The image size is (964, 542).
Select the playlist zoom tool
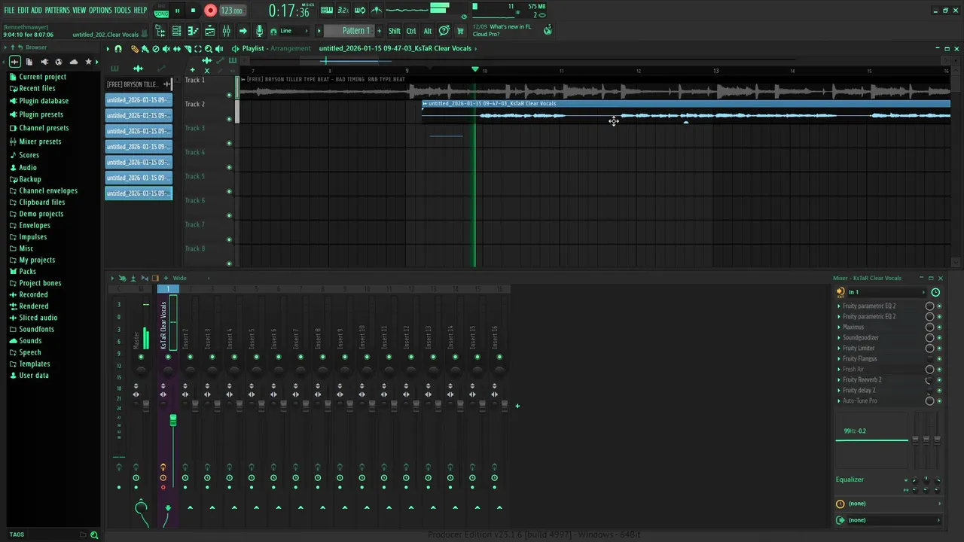(x=209, y=48)
